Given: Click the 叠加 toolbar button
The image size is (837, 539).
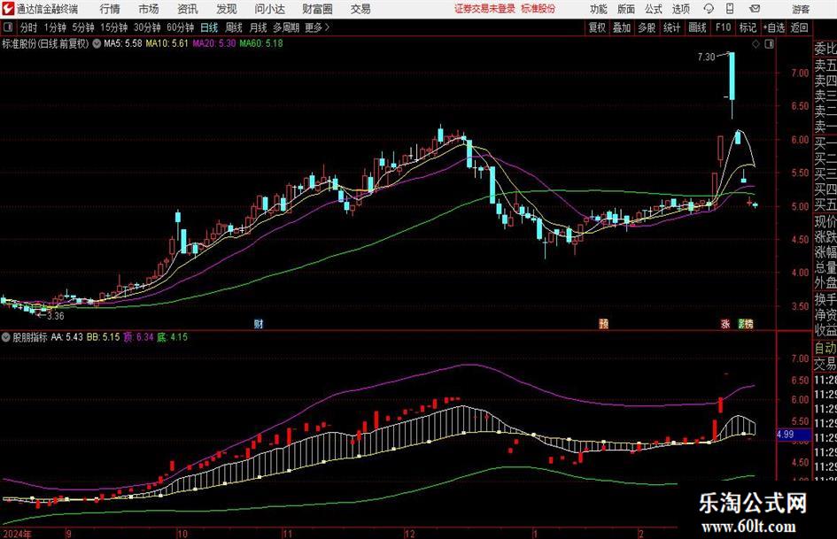Looking at the screenshot, I should pos(622,27).
